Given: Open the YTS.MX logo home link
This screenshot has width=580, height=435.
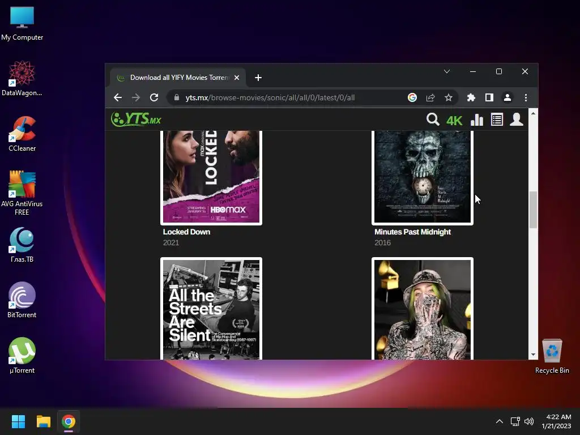Looking at the screenshot, I should [136, 120].
